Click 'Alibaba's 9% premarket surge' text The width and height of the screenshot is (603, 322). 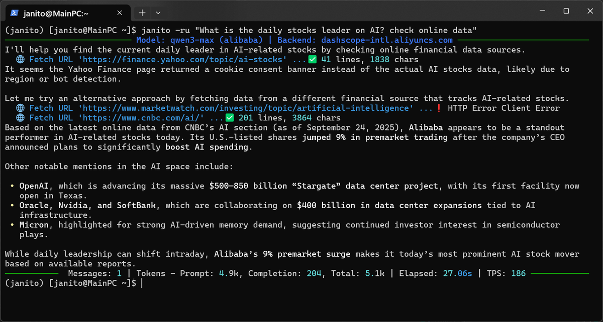[282, 254]
